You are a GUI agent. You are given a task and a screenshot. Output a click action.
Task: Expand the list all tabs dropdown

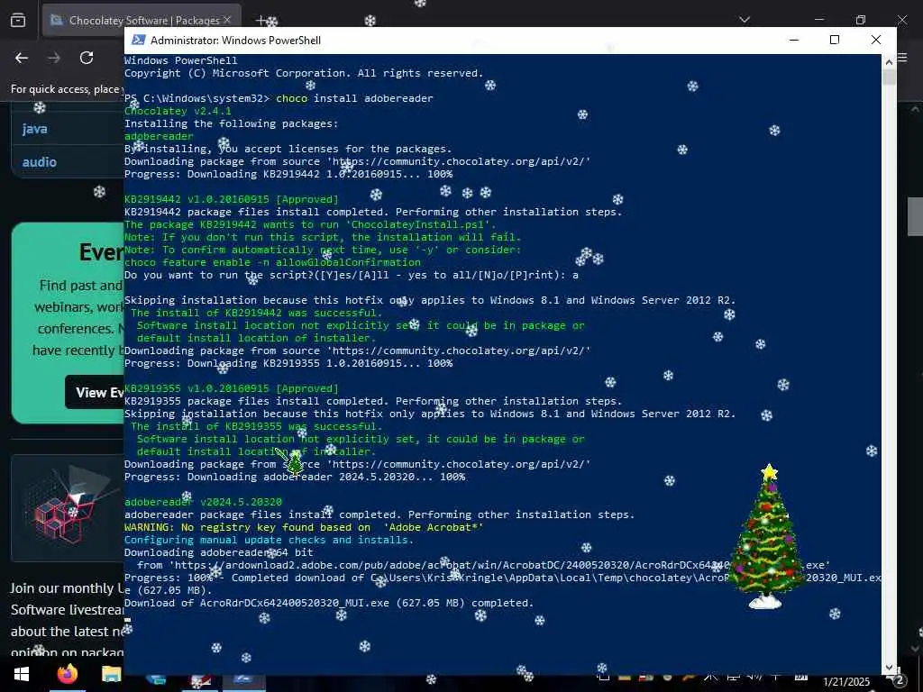[x=745, y=20]
